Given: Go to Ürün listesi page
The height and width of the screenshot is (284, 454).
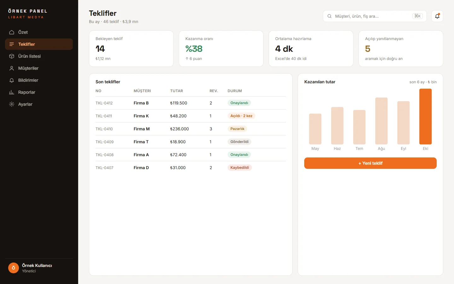Looking at the screenshot, I should pyautogui.click(x=39, y=56).
